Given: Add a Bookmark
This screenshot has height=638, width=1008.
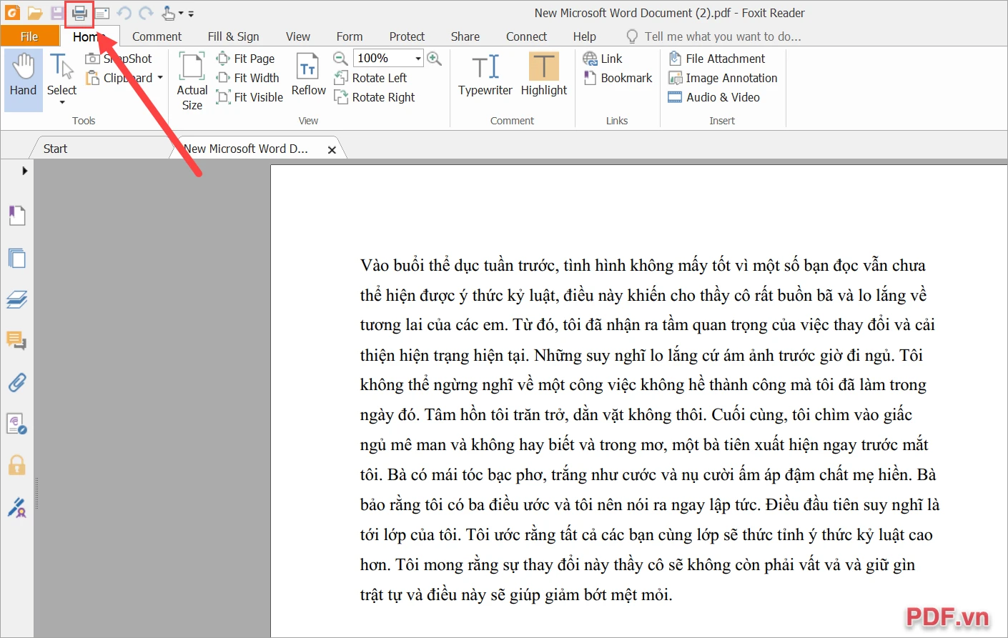Looking at the screenshot, I should 618,78.
